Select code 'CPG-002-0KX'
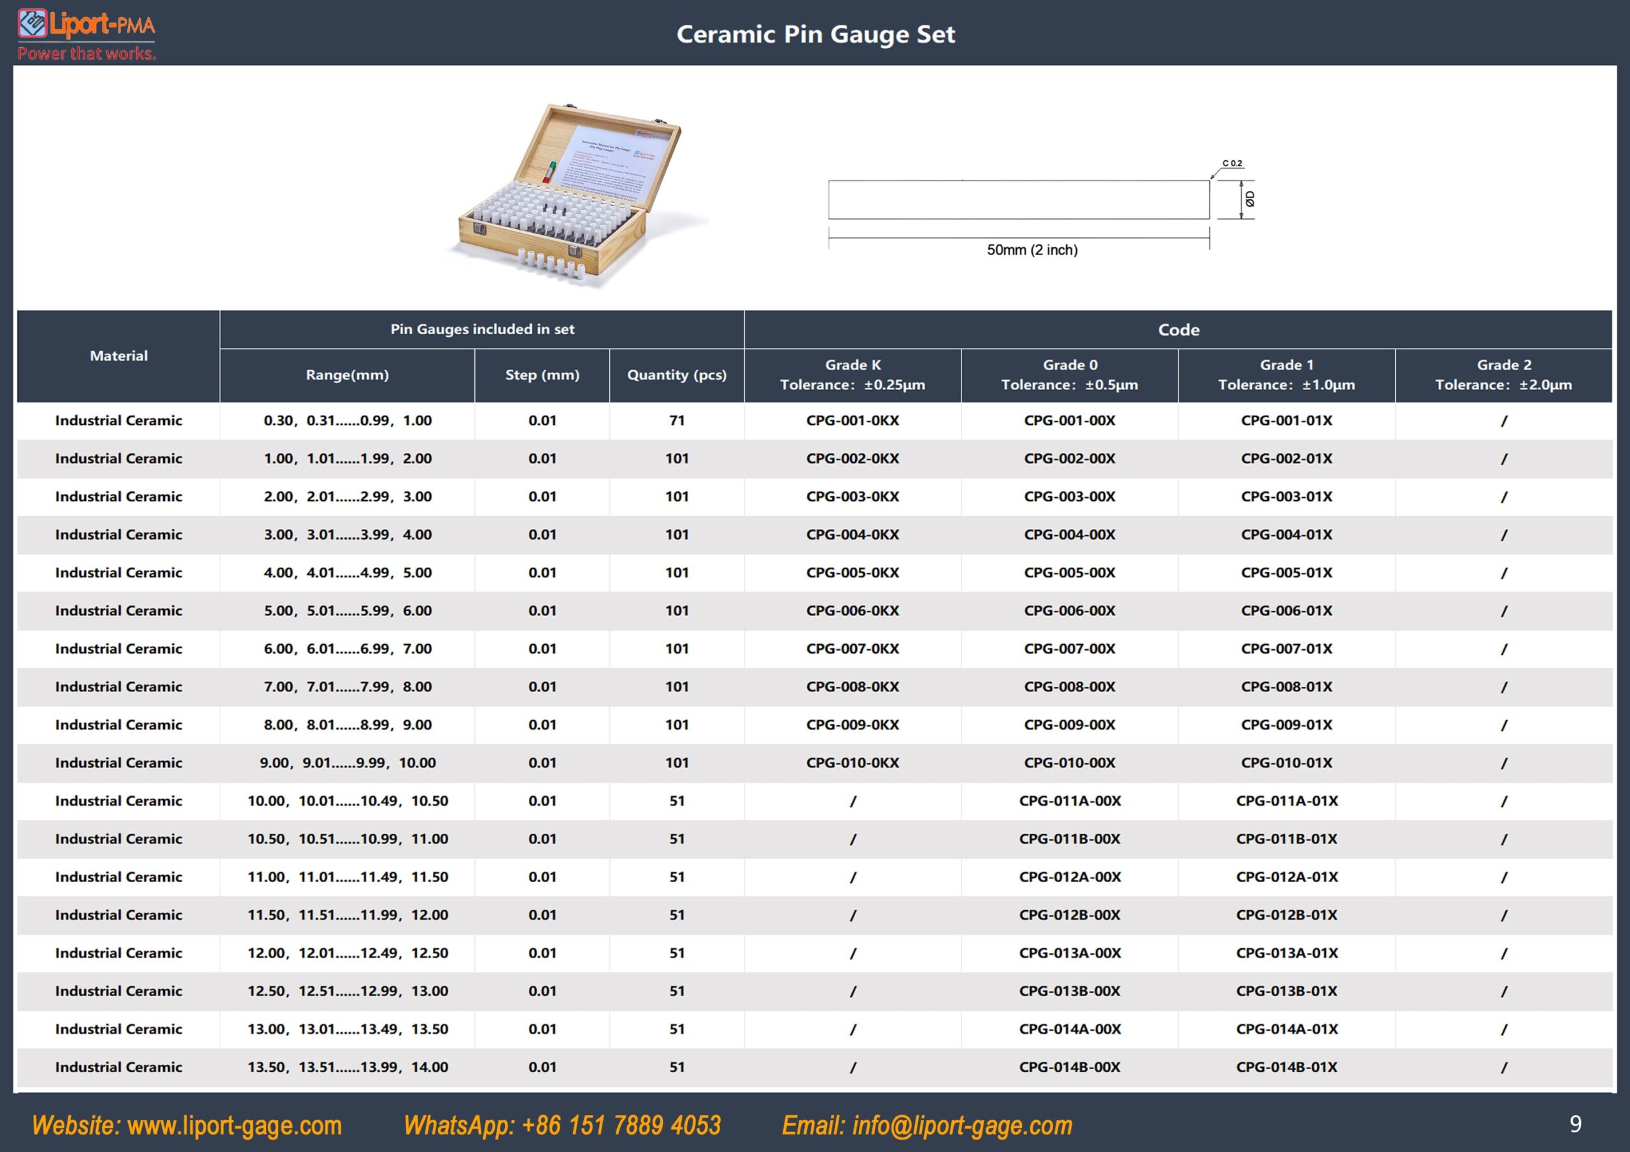The height and width of the screenshot is (1152, 1630). click(x=853, y=460)
